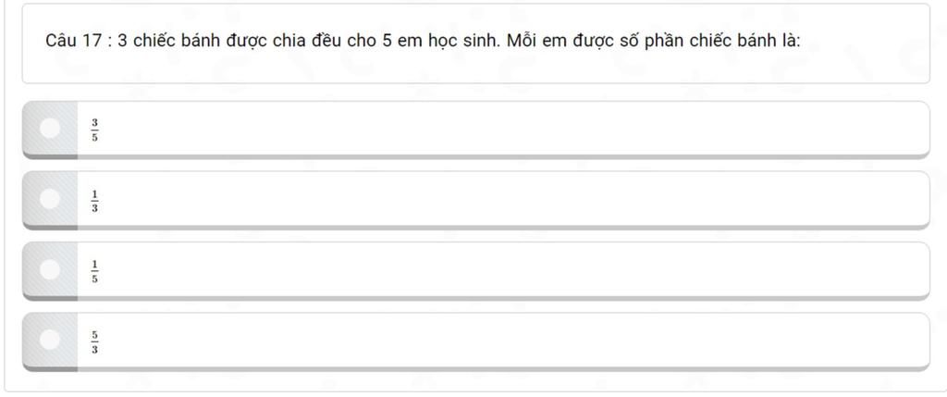947x397 pixels.
Task: Pick the radio button beside 5/3
Action: (x=50, y=340)
